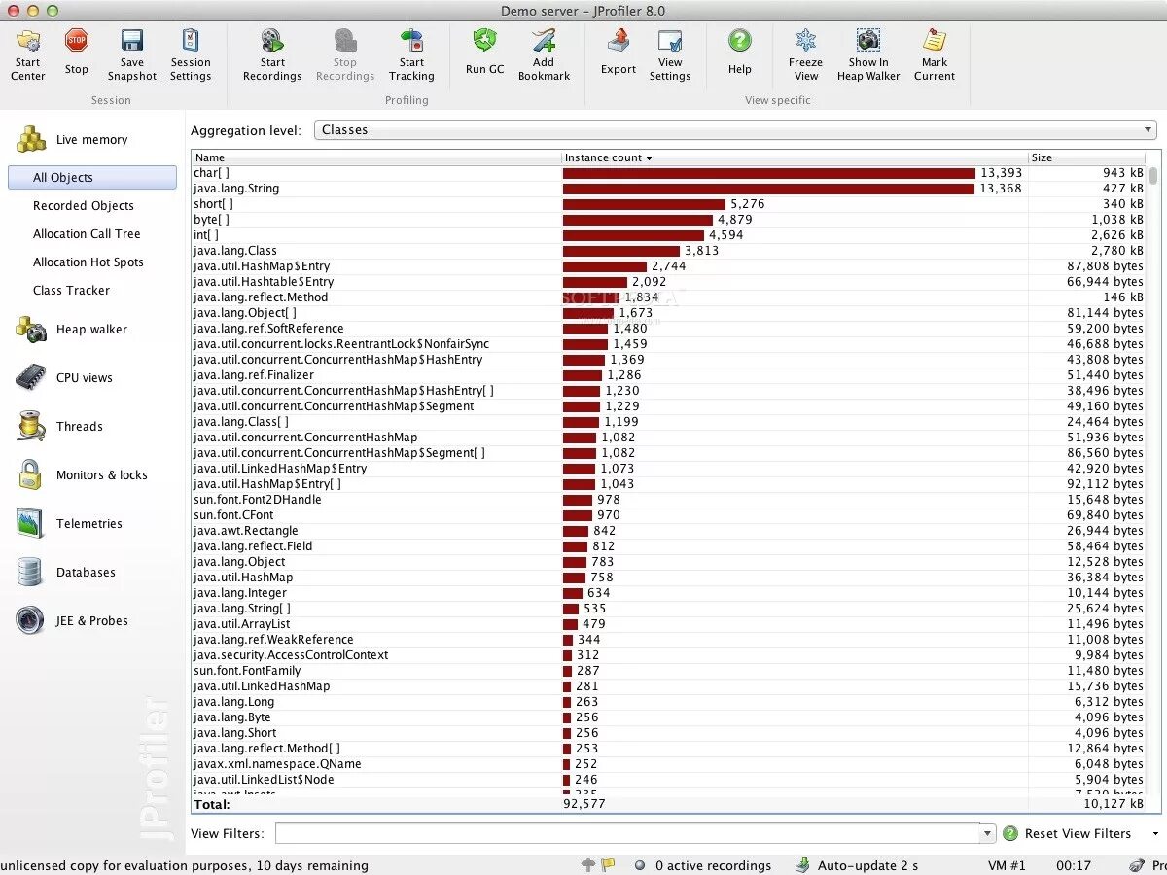The width and height of the screenshot is (1167, 875).
Task: Select sun.font.CFont row
Action: pyautogui.click(x=669, y=515)
